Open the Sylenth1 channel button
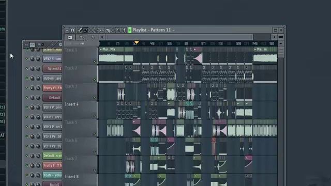 pos(52,69)
